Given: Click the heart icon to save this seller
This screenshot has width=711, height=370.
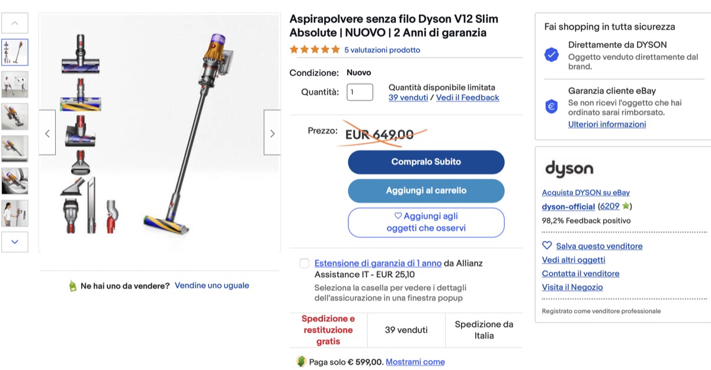Looking at the screenshot, I should coord(546,245).
